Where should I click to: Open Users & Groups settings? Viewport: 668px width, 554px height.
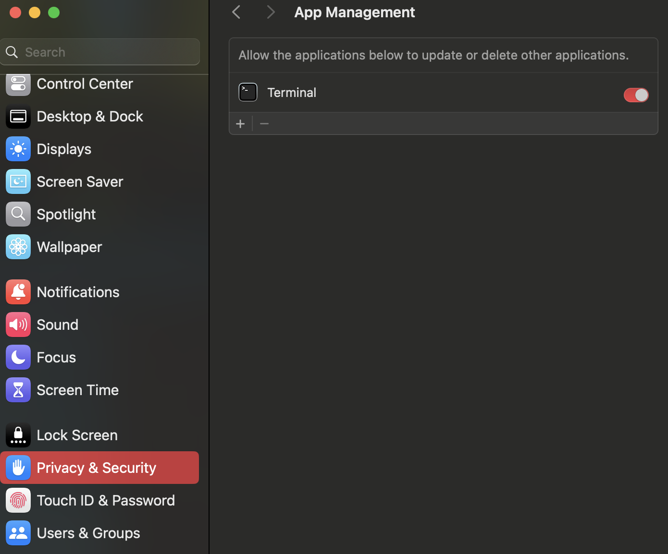[x=99, y=533]
